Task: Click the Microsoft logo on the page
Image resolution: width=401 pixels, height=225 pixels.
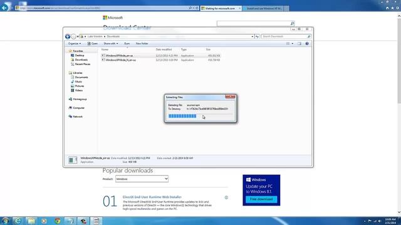Action: pyautogui.click(x=113, y=17)
